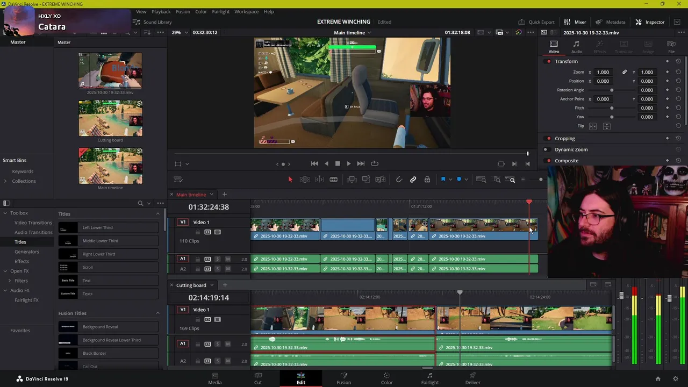Reset the Transform section
The image size is (688, 387).
678,61
